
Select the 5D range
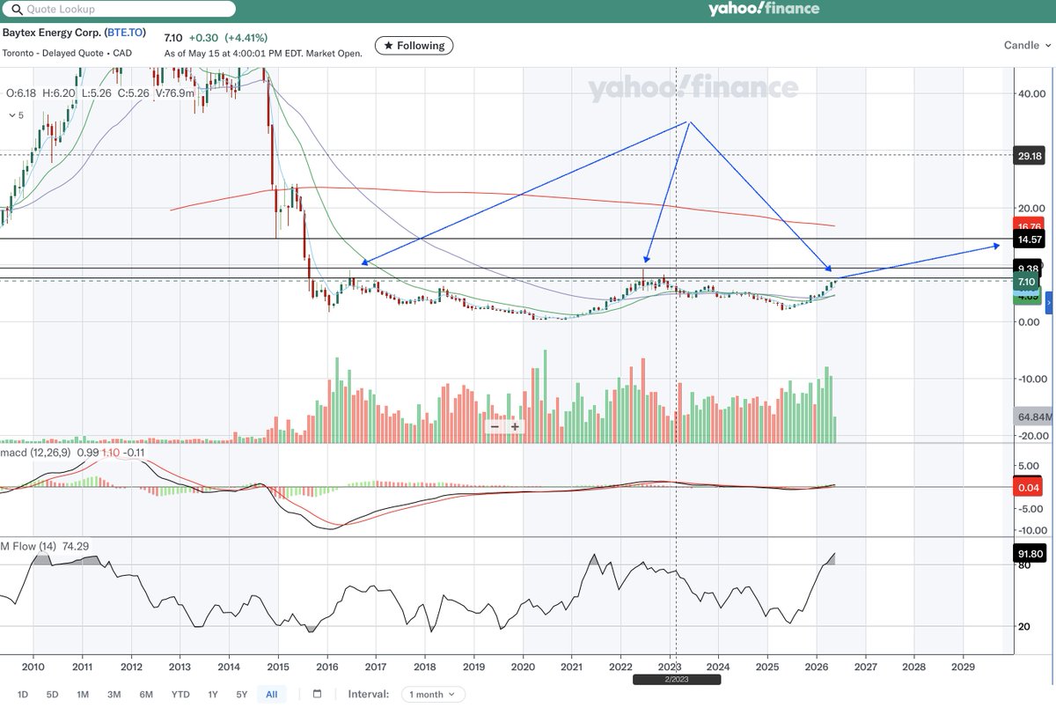[x=52, y=694]
